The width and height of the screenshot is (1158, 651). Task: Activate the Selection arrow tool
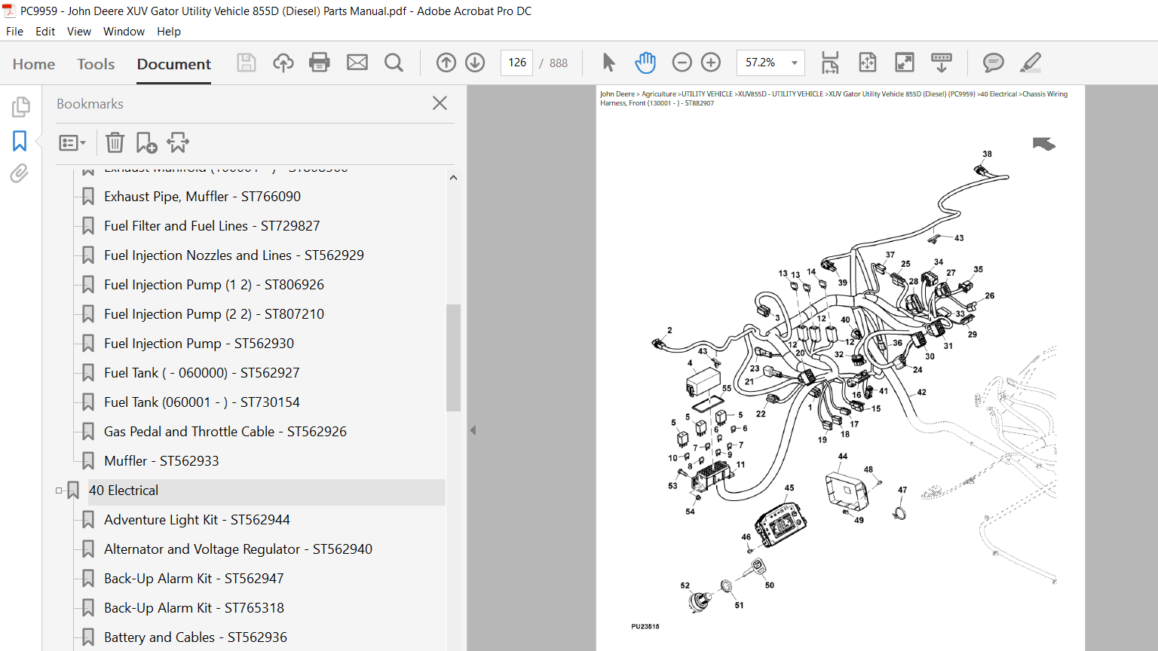608,63
